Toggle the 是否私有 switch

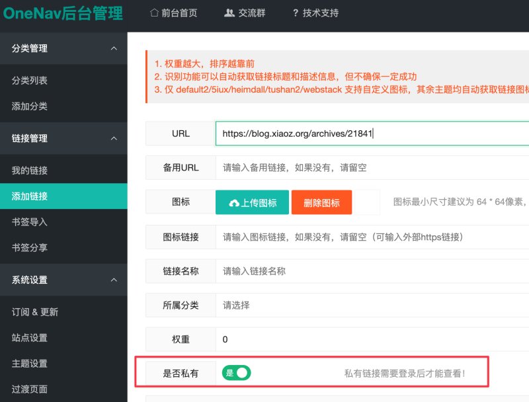(236, 373)
